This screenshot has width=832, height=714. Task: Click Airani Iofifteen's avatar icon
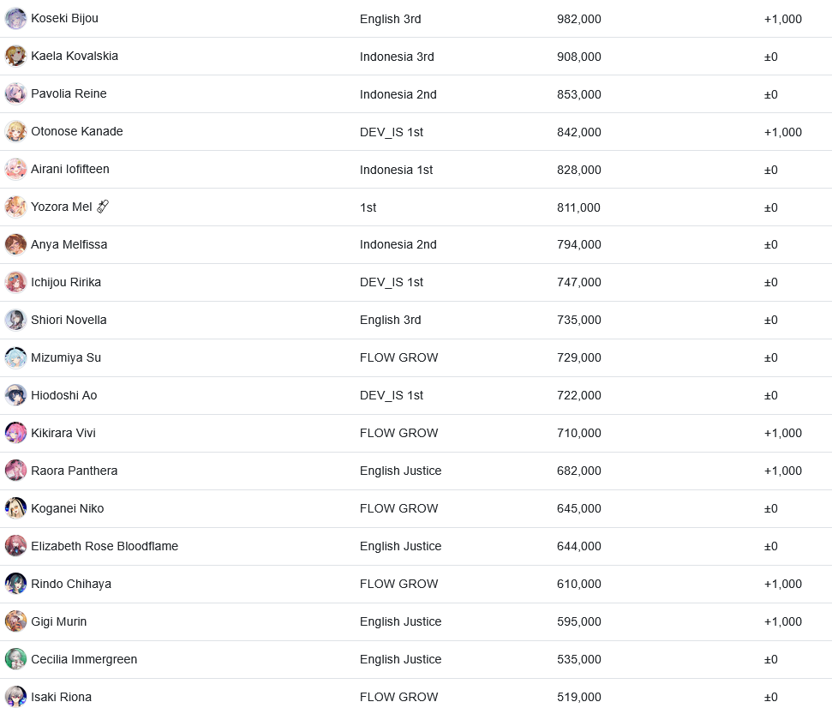(x=15, y=170)
